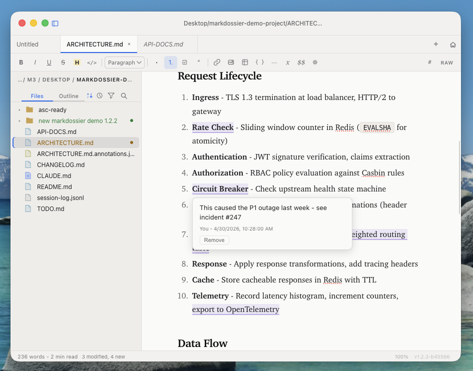This screenshot has height=371, width=473.
Task: Click the M3 breadcrumb segment
Action: pos(32,79)
